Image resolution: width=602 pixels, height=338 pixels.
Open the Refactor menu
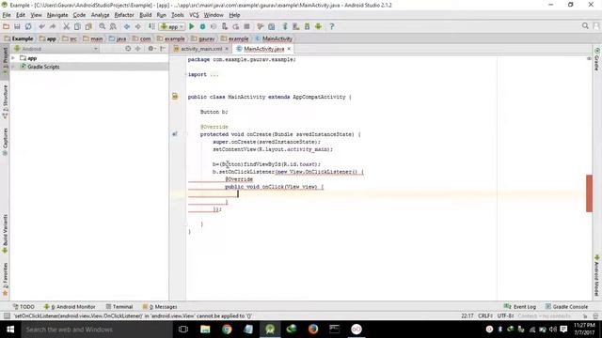tap(124, 15)
